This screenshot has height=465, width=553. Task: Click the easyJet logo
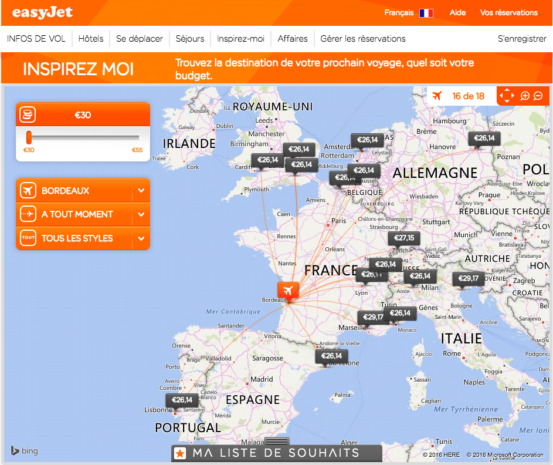click(x=42, y=13)
